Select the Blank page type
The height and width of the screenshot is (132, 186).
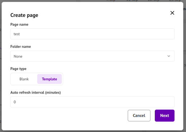tap(24, 79)
